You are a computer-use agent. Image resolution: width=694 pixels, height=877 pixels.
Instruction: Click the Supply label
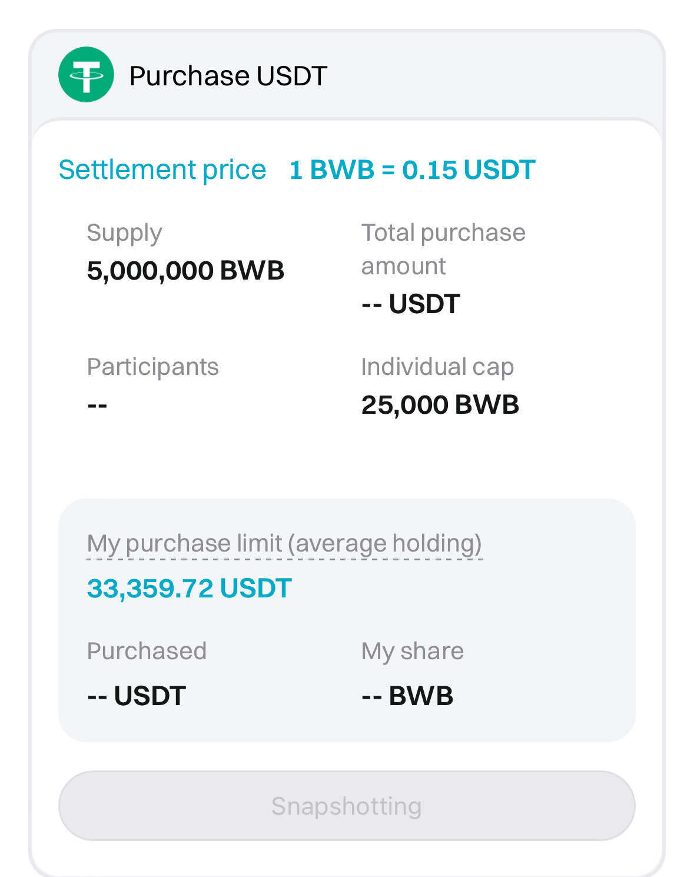pos(124,232)
